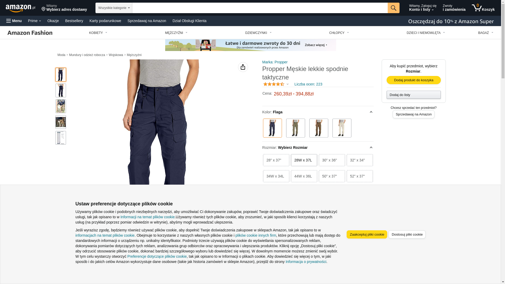Open the hamburger Menu icon
Viewport: 505px width, 284px height.
pyautogui.click(x=9, y=21)
